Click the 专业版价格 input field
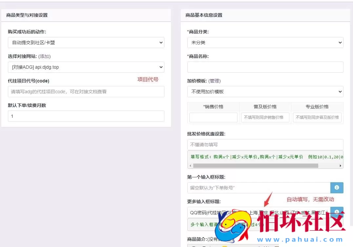353x247 pixels. point(317,117)
